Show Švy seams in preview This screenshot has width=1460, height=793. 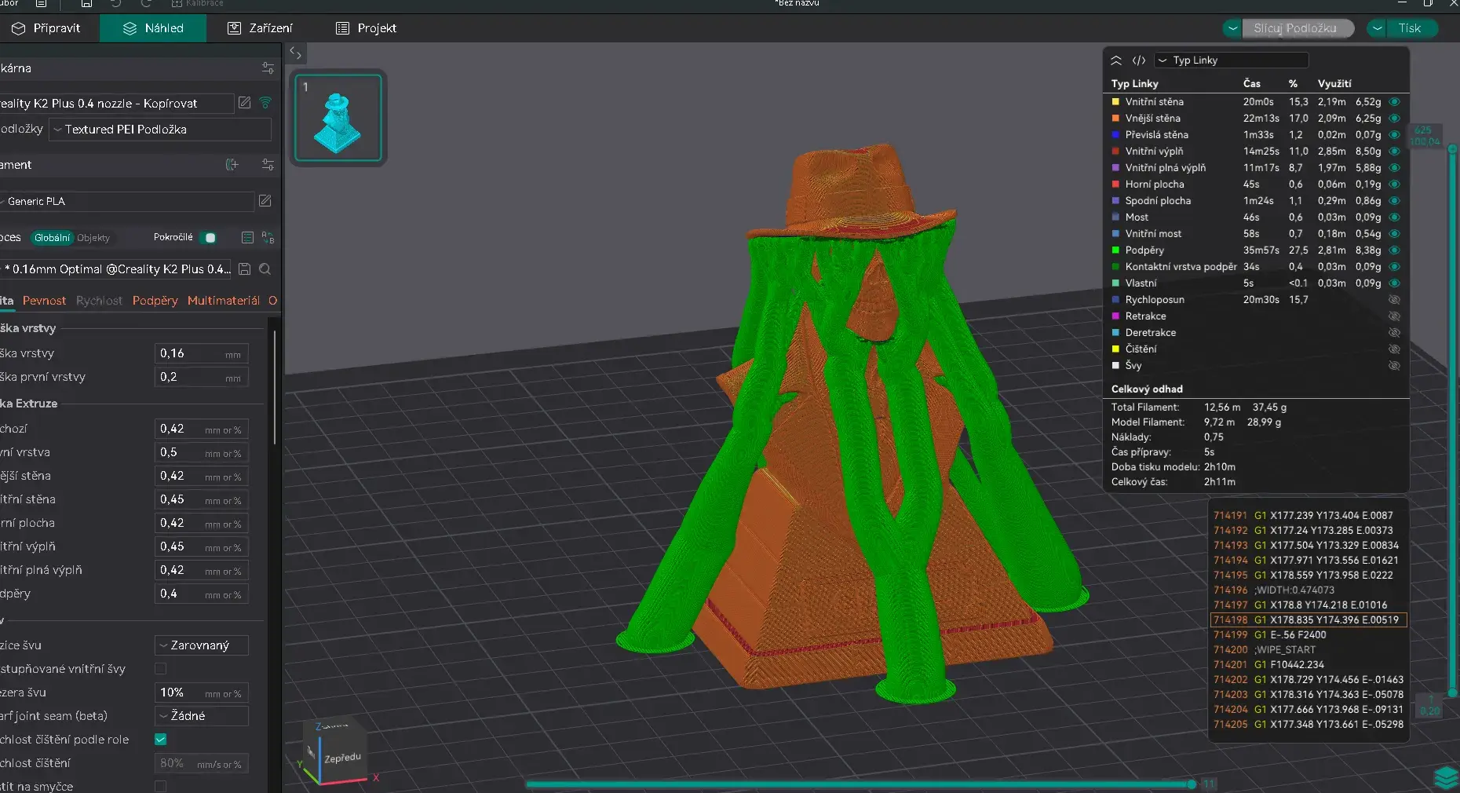coord(1394,366)
